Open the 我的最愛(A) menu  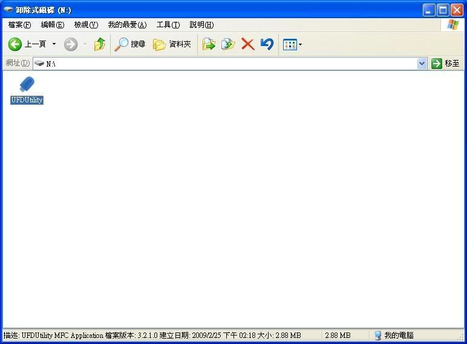click(127, 25)
